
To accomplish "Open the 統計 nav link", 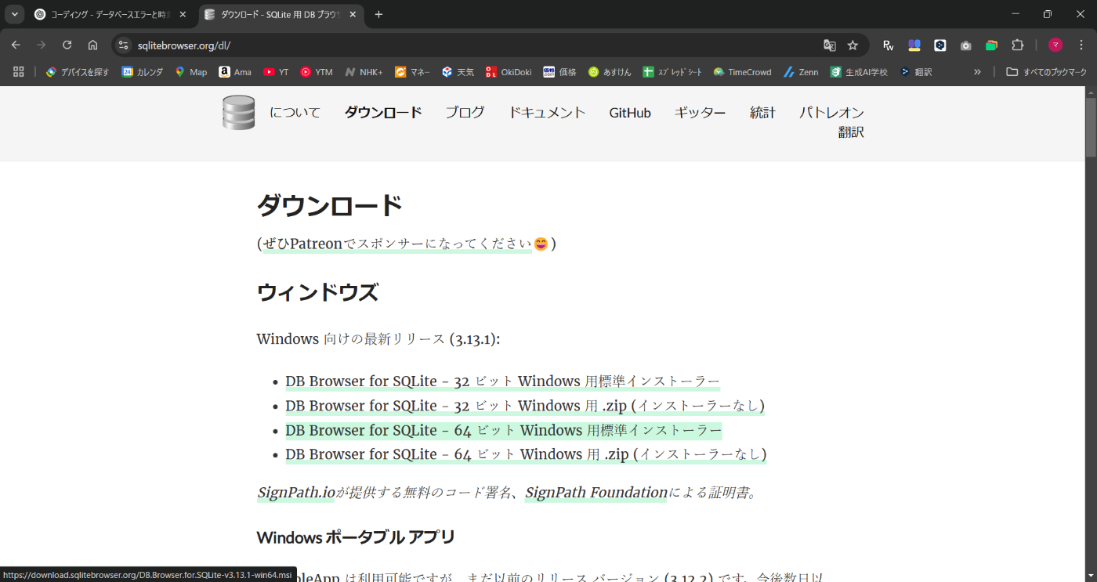I will (x=762, y=113).
